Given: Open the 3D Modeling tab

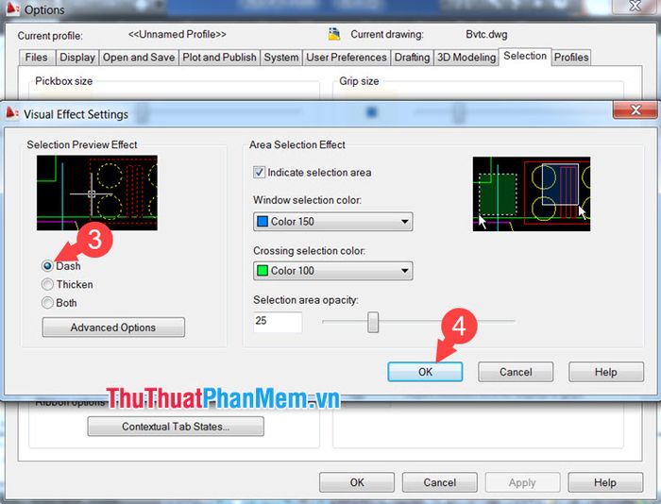Looking at the screenshot, I should (x=466, y=58).
